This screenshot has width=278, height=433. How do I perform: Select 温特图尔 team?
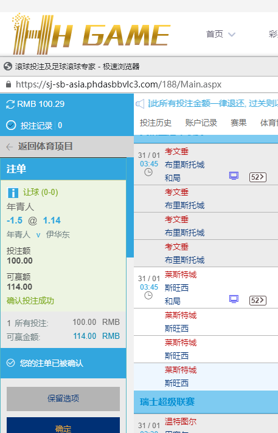point(181,421)
